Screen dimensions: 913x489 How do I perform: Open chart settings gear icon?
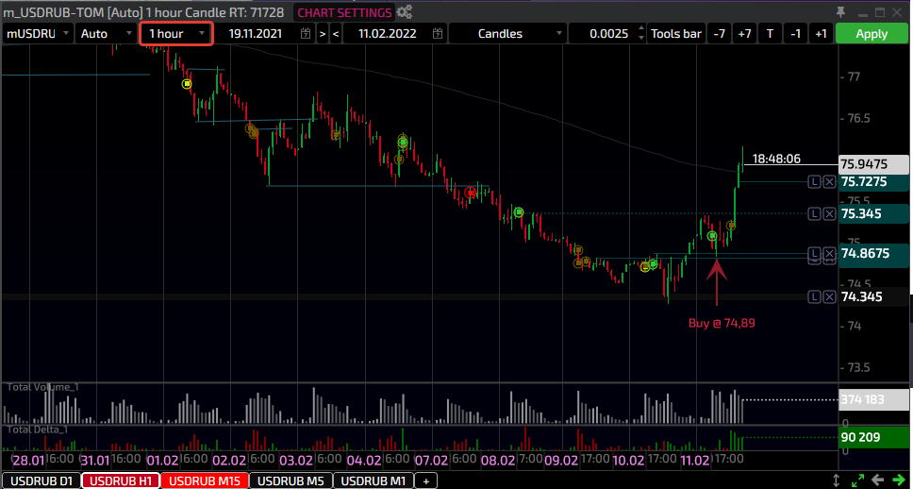pos(405,12)
